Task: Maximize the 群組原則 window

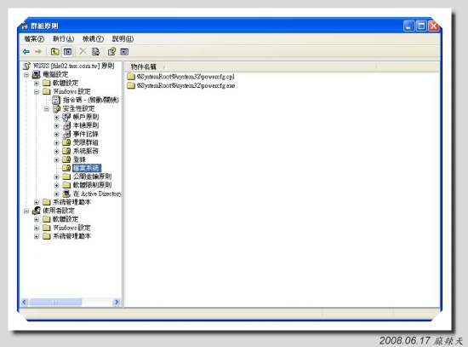Action: (421, 26)
